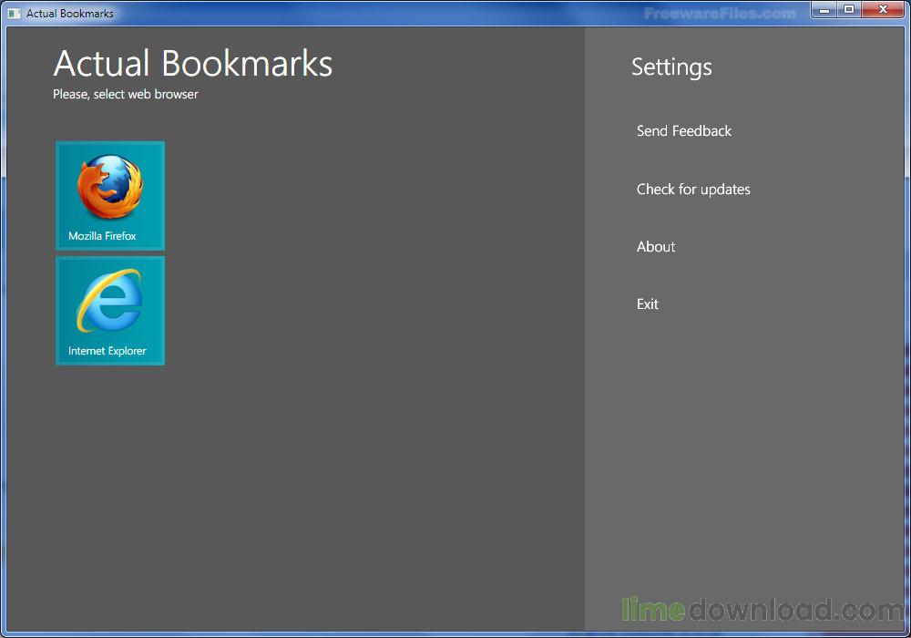Click the empty space right of the browser tiles
This screenshot has width=911, height=638.
coord(364,255)
